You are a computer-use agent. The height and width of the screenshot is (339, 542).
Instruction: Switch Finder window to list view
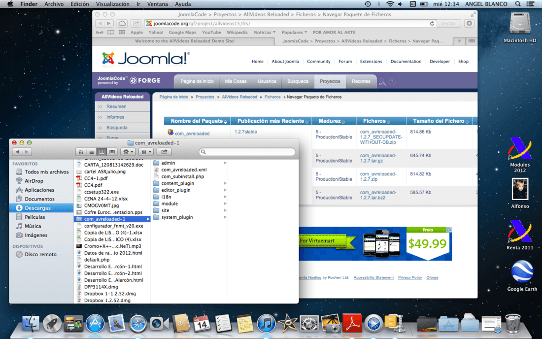click(x=91, y=152)
